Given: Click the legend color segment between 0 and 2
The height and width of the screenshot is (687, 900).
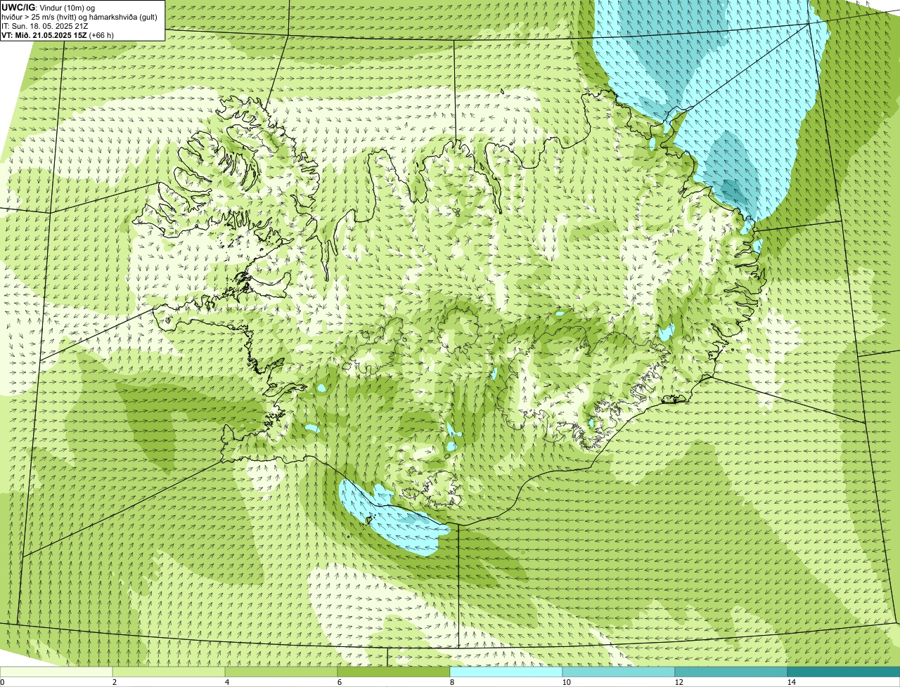Looking at the screenshot, I should pos(56,672).
